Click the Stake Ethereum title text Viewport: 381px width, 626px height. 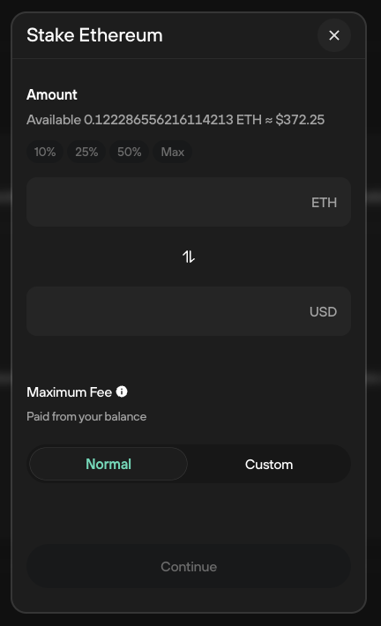point(94,35)
